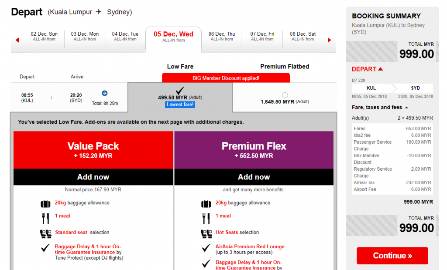Select the Premium Flatbed 1,649.50 MYR radio

click(285, 95)
